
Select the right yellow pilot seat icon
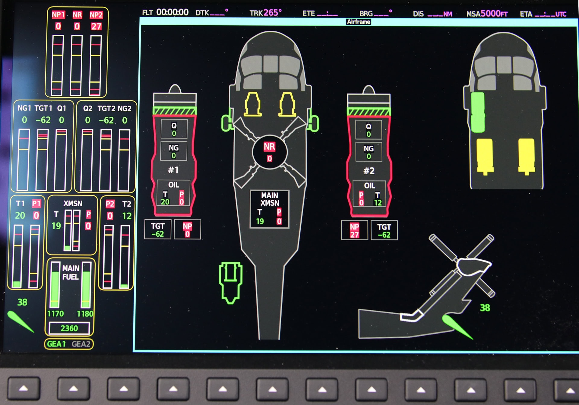click(x=287, y=104)
